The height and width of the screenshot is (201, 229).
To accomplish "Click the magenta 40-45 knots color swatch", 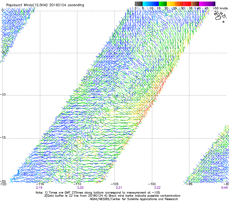I will (203, 4).
